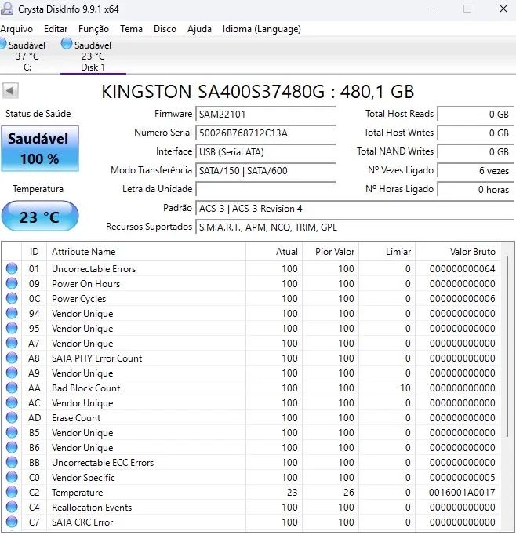
Task: Open the Editar menu
Action: click(56, 29)
